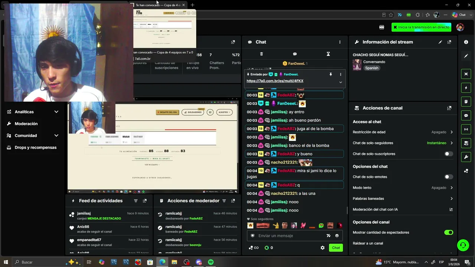
Task: Open Drops y recompensas in sidebar
Action: 36,147
